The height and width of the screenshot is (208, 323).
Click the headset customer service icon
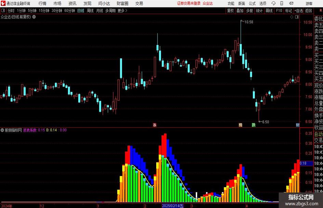coord(273,3)
